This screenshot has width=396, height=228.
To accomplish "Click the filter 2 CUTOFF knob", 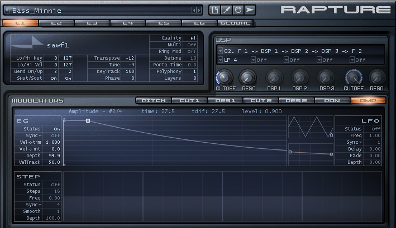I will (354, 77).
